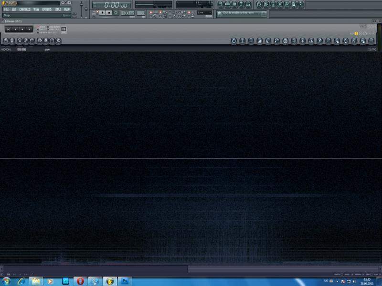Click the project info icon

[294, 4]
